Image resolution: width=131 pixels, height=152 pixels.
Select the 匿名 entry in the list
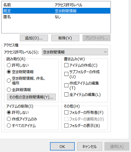pyautogui.click(x=56, y=17)
